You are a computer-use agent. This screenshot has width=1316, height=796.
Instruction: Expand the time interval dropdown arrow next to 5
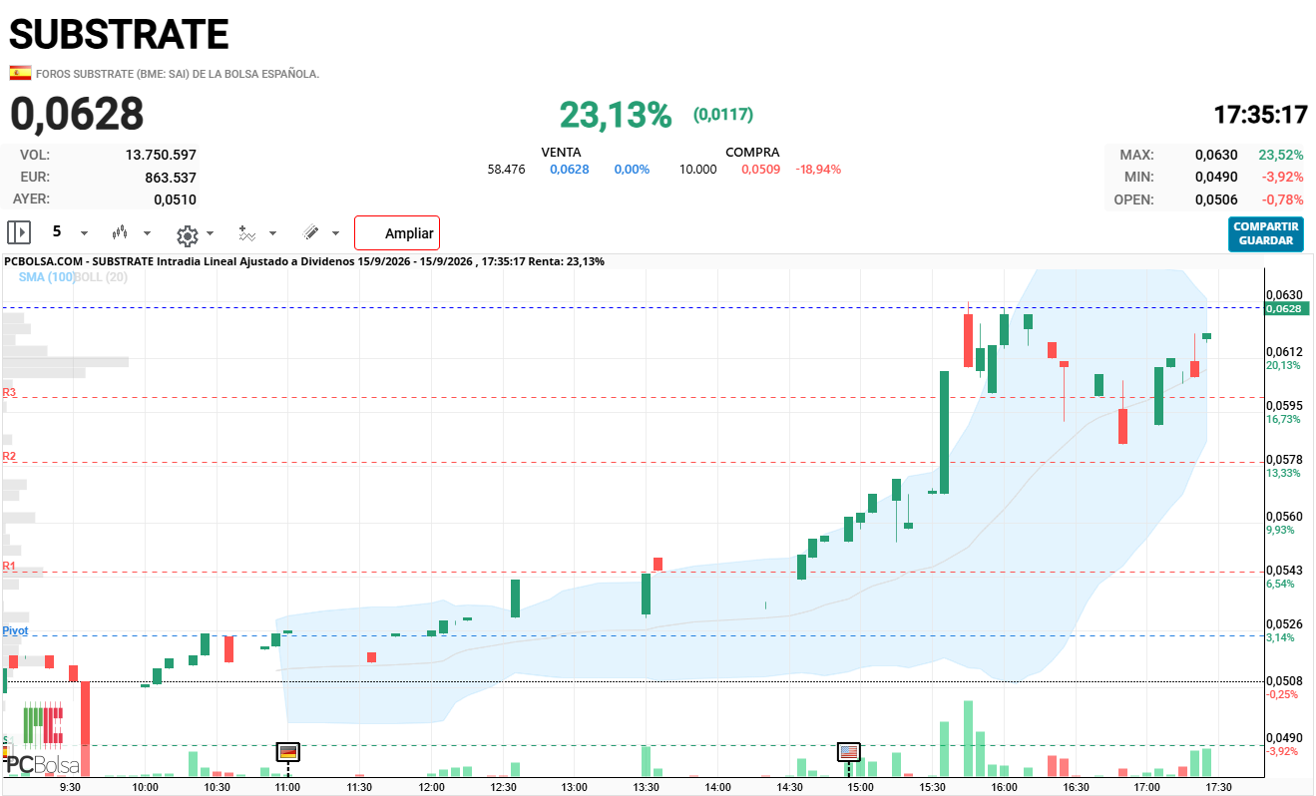(x=84, y=233)
